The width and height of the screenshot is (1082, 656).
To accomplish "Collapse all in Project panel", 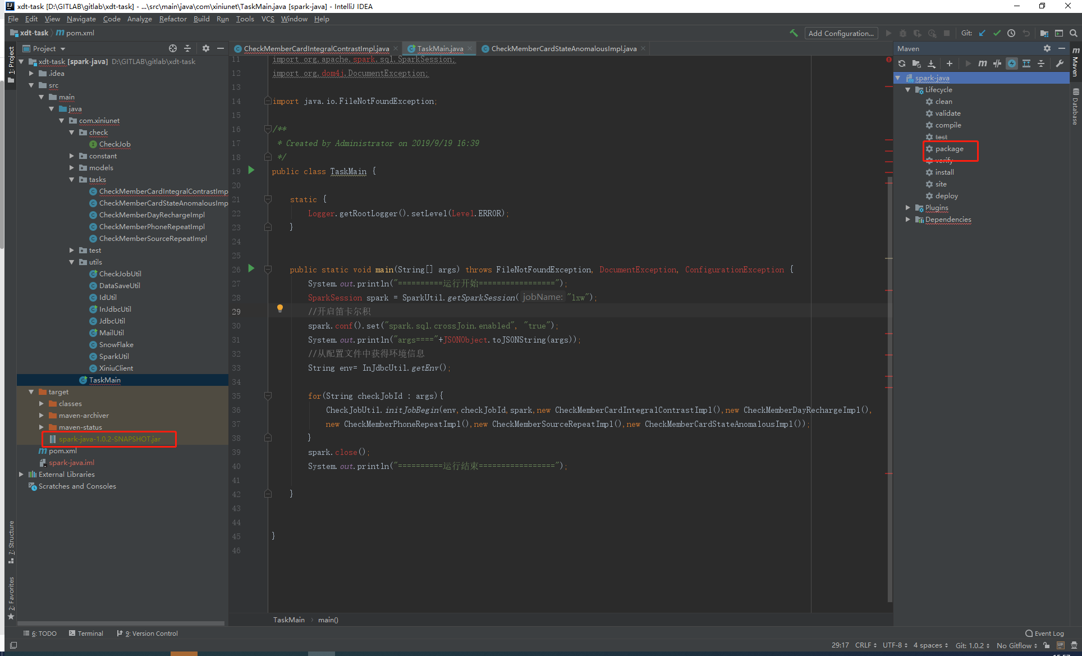I will tap(187, 48).
